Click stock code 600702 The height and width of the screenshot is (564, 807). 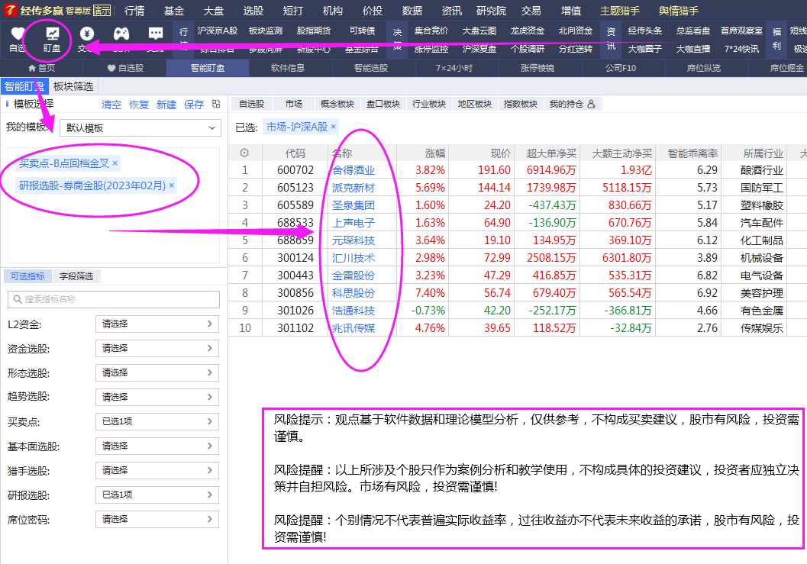click(295, 170)
